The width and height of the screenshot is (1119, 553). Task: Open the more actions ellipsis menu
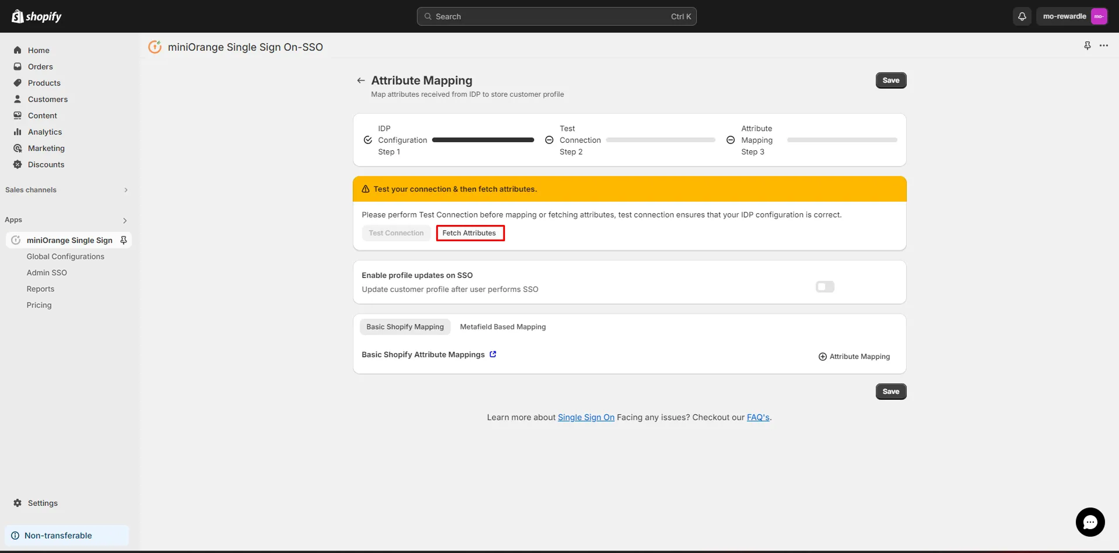point(1104,45)
